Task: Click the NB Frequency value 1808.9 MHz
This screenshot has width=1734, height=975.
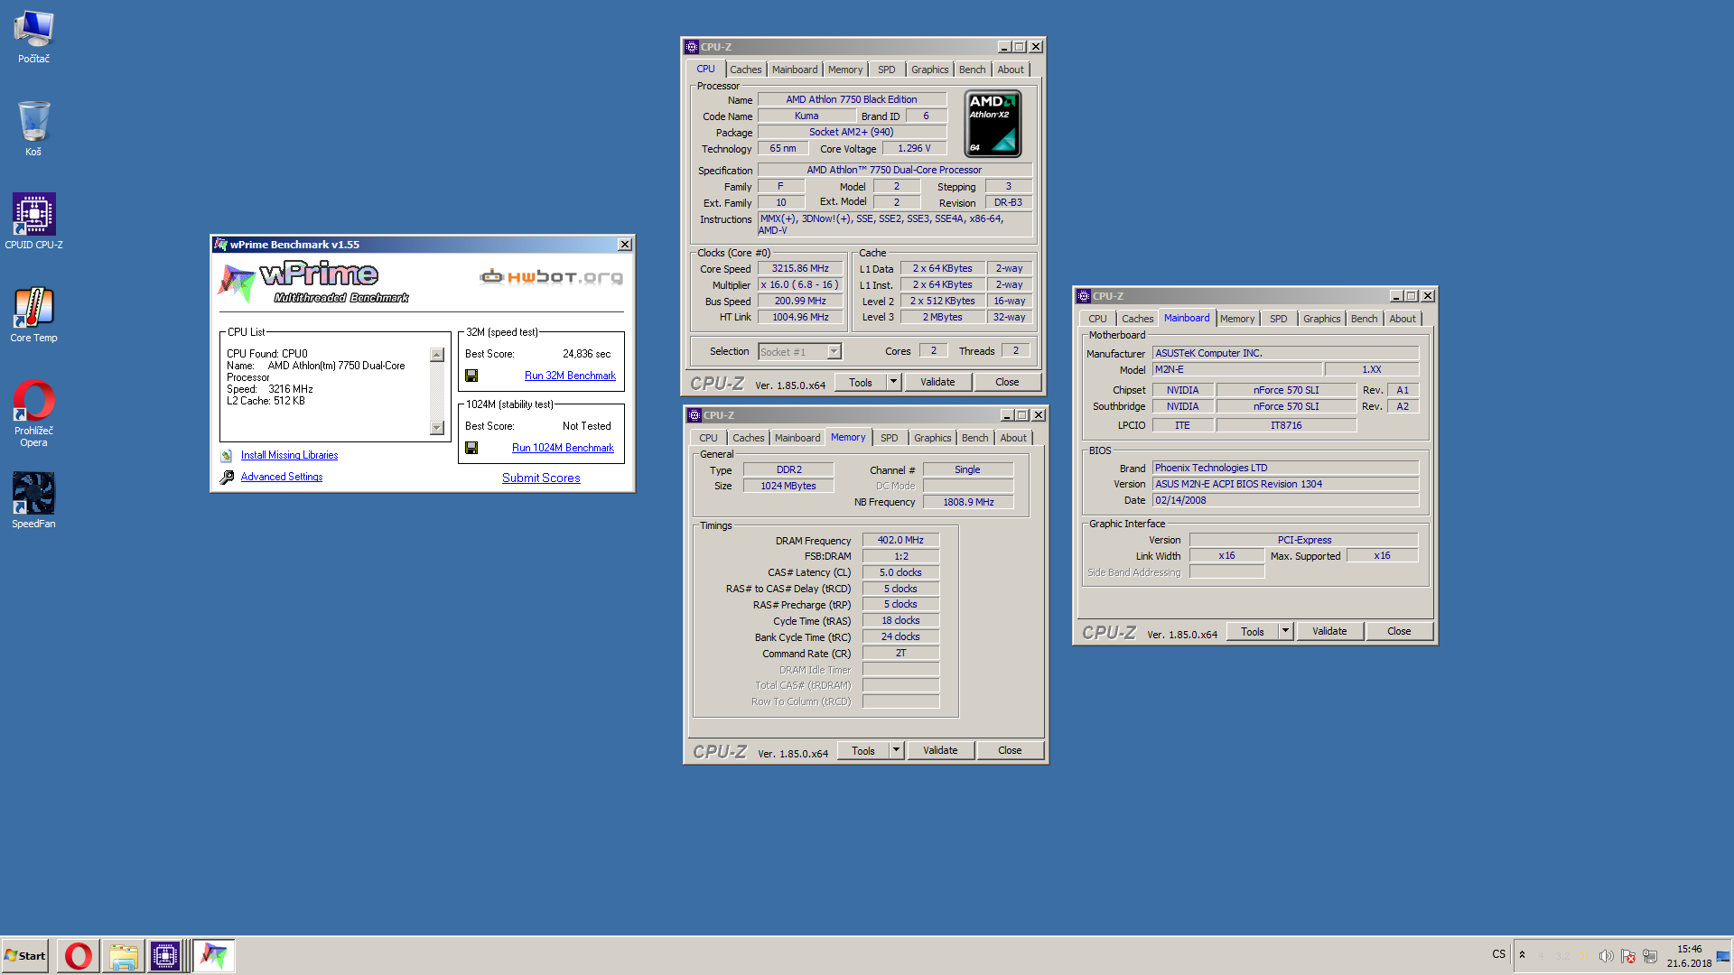Action: tap(968, 502)
